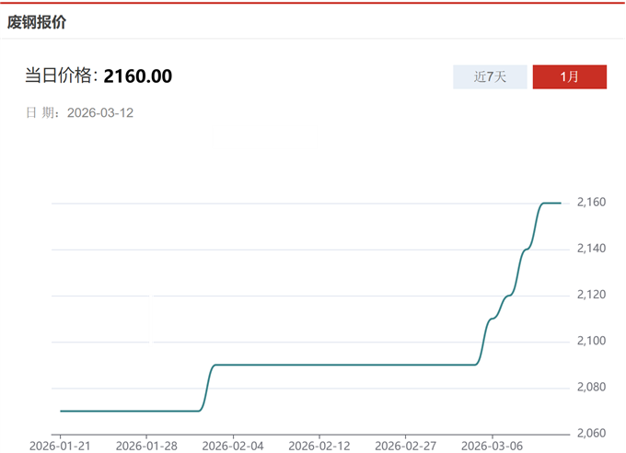Select the 2026-02-12 date on the axis
The height and width of the screenshot is (453, 626).
(319, 445)
